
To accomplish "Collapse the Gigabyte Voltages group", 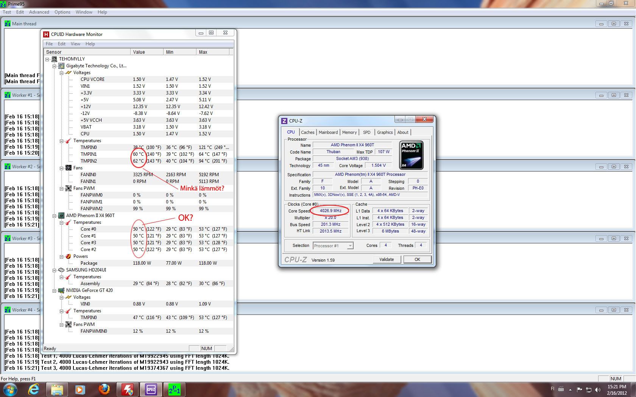I will (61, 73).
